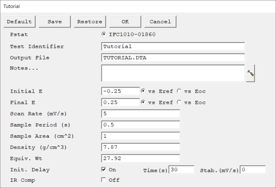Confirm the dialog with OK
This screenshot has height=188, width=276.
(125, 22)
